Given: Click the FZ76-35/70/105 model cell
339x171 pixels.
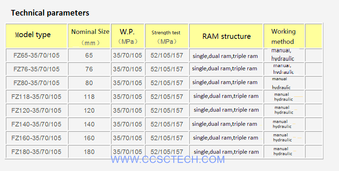Looking at the screenshot, I should [36, 69].
